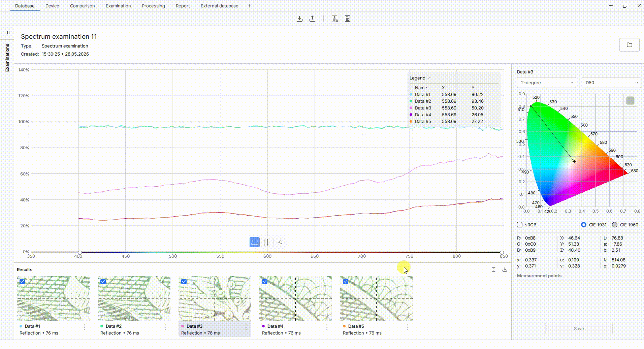Click the download/import toolbar icon
644x349 pixels.
click(x=299, y=19)
